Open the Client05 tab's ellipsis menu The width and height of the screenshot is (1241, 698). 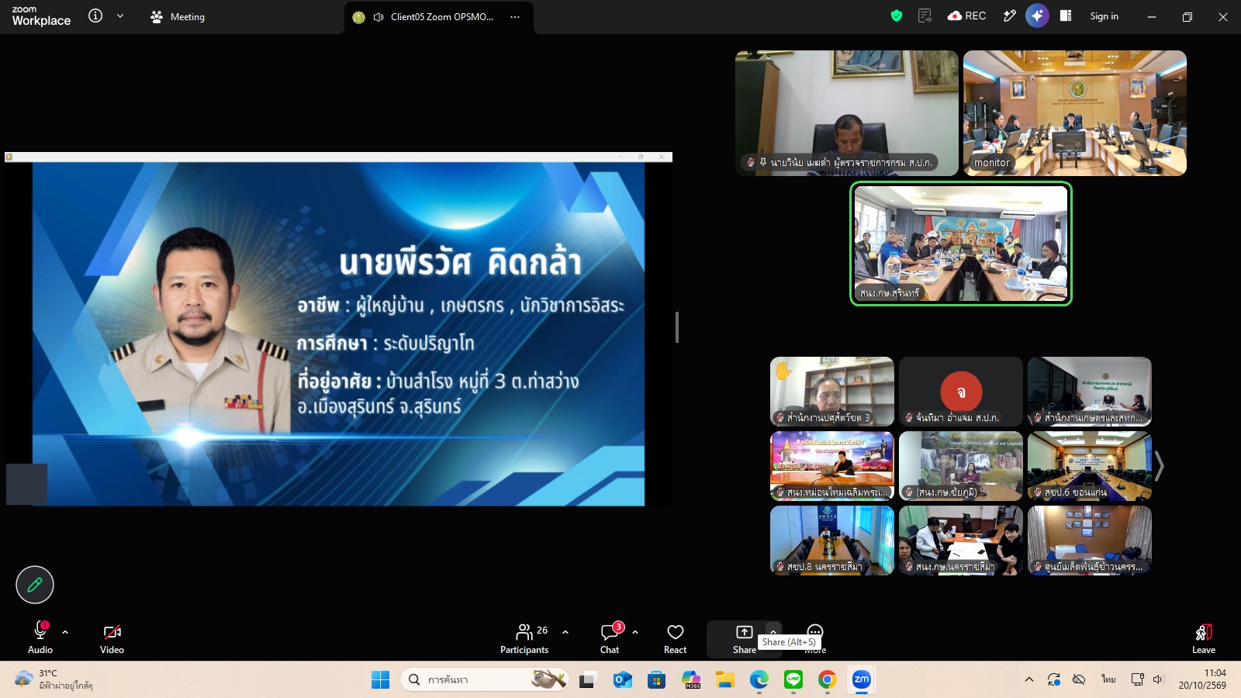pos(515,16)
